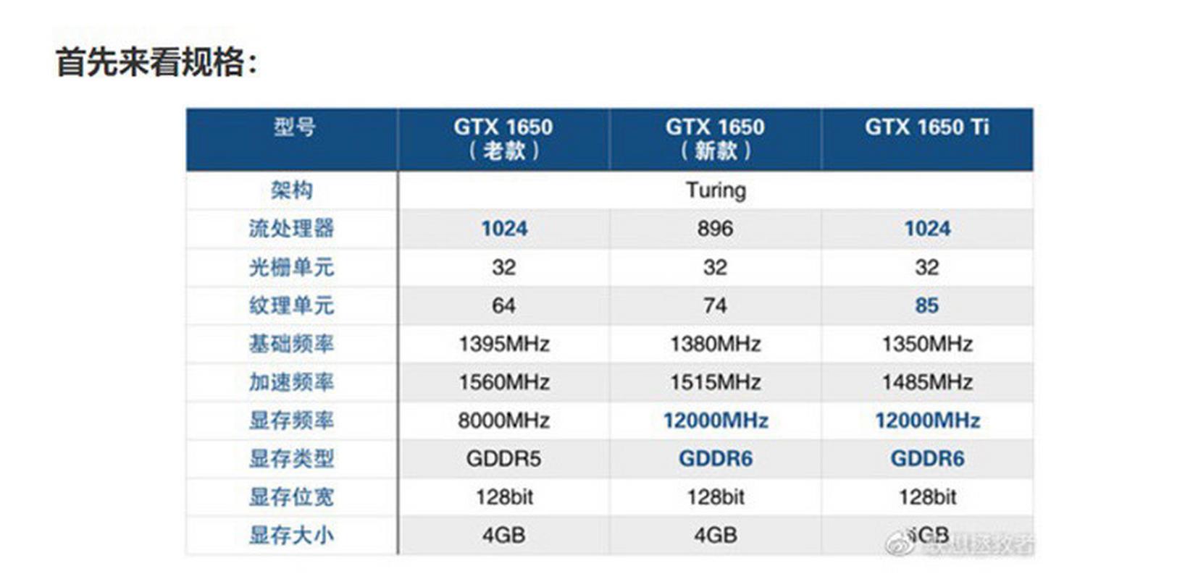The width and height of the screenshot is (1185, 579).
Task: Click the highlighted value 85
Action: pos(926,305)
